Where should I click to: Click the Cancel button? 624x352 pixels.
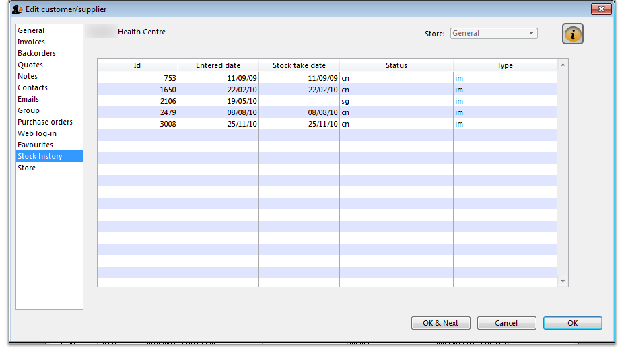pos(506,323)
